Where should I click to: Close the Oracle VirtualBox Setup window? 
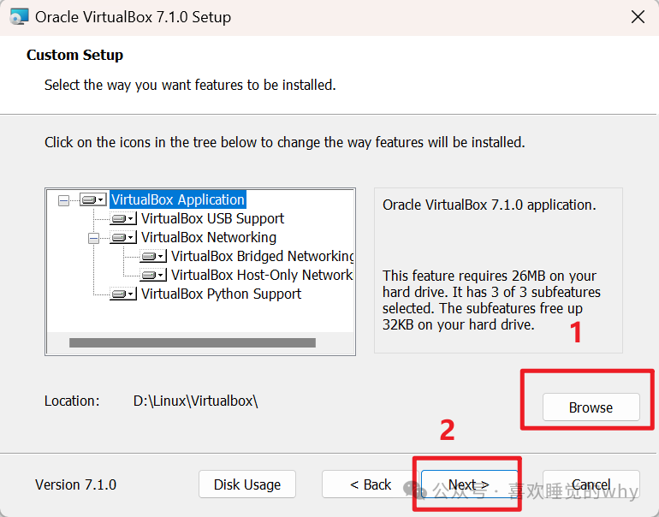[638, 17]
